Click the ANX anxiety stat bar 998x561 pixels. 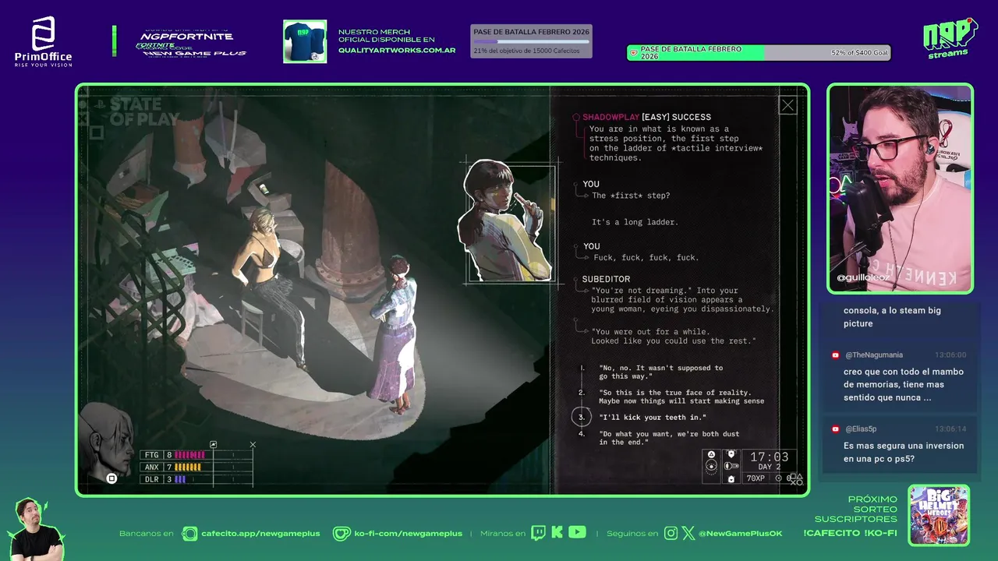[197, 467]
